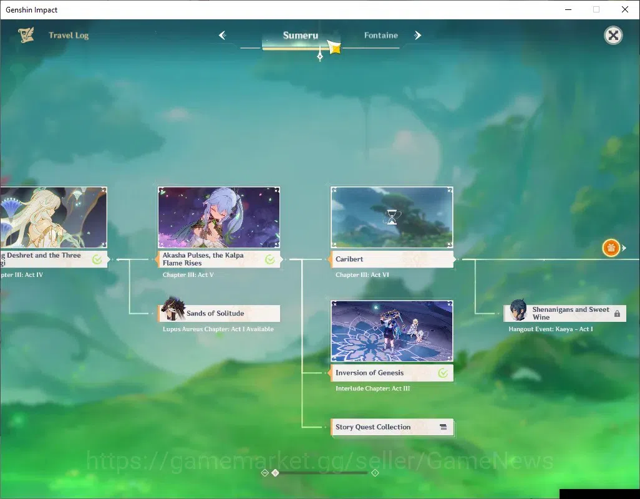Open Sands of Solitude story quest

219,313
